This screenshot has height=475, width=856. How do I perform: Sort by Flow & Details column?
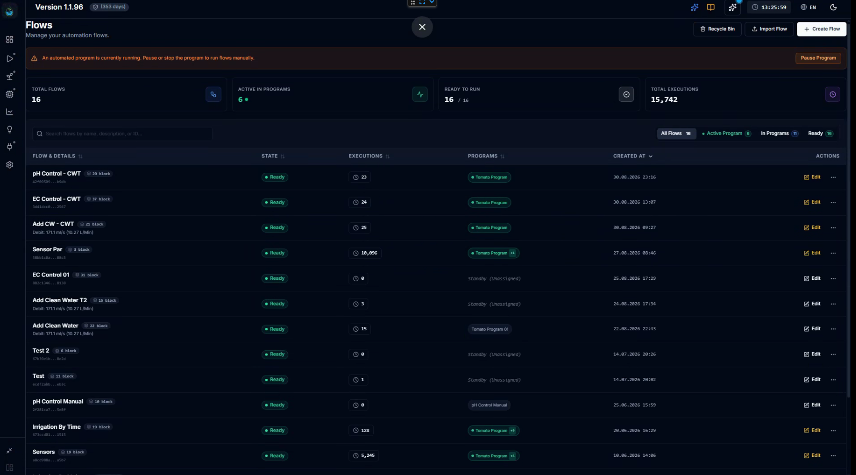[x=57, y=156]
